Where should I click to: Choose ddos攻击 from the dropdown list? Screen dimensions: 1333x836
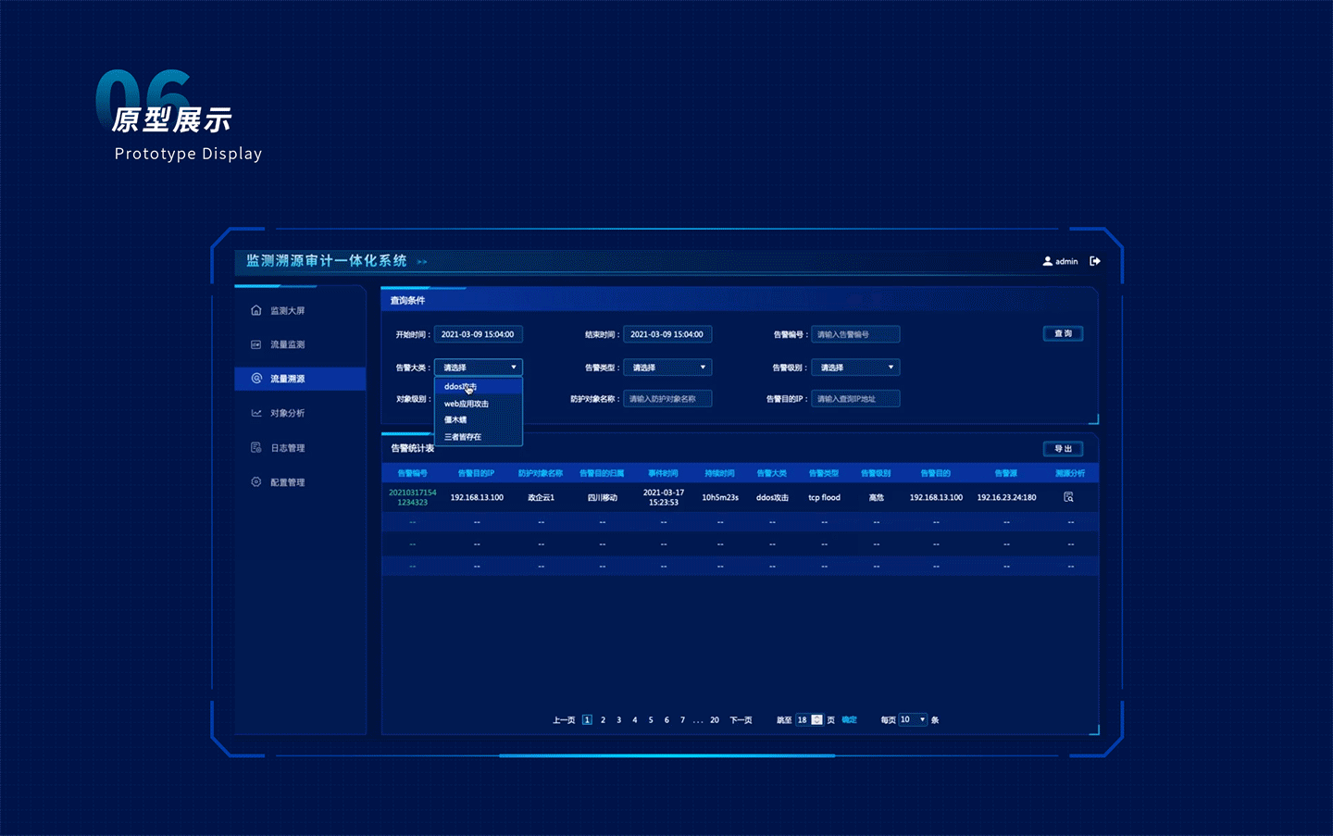(x=479, y=387)
